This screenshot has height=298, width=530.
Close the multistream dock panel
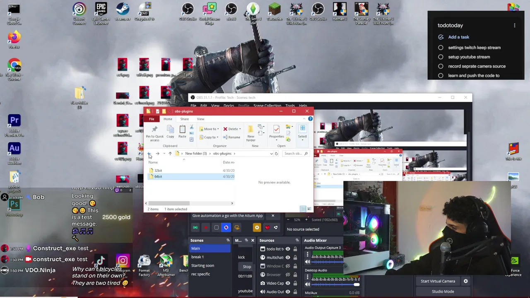(x=253, y=240)
